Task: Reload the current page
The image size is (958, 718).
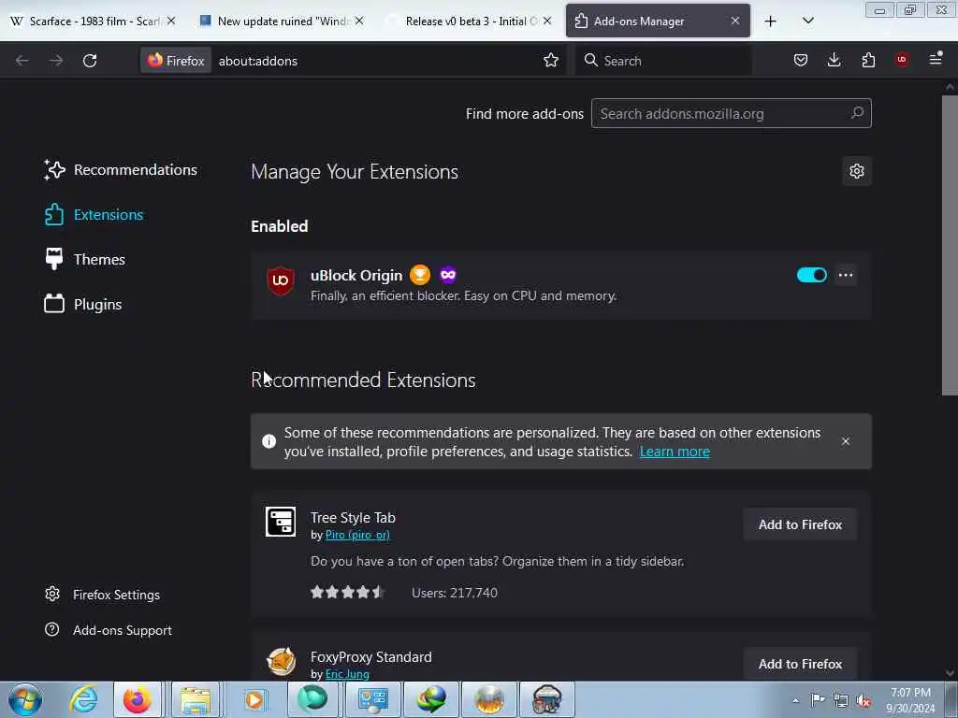Action: click(x=90, y=61)
